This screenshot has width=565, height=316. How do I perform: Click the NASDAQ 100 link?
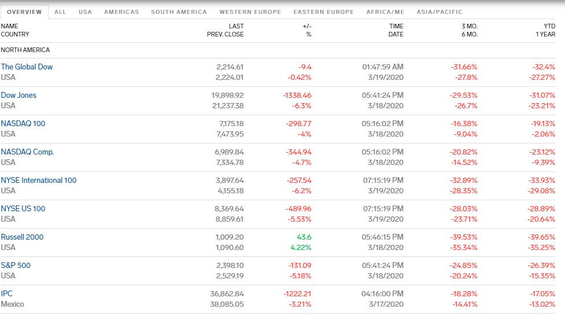pyautogui.click(x=23, y=124)
